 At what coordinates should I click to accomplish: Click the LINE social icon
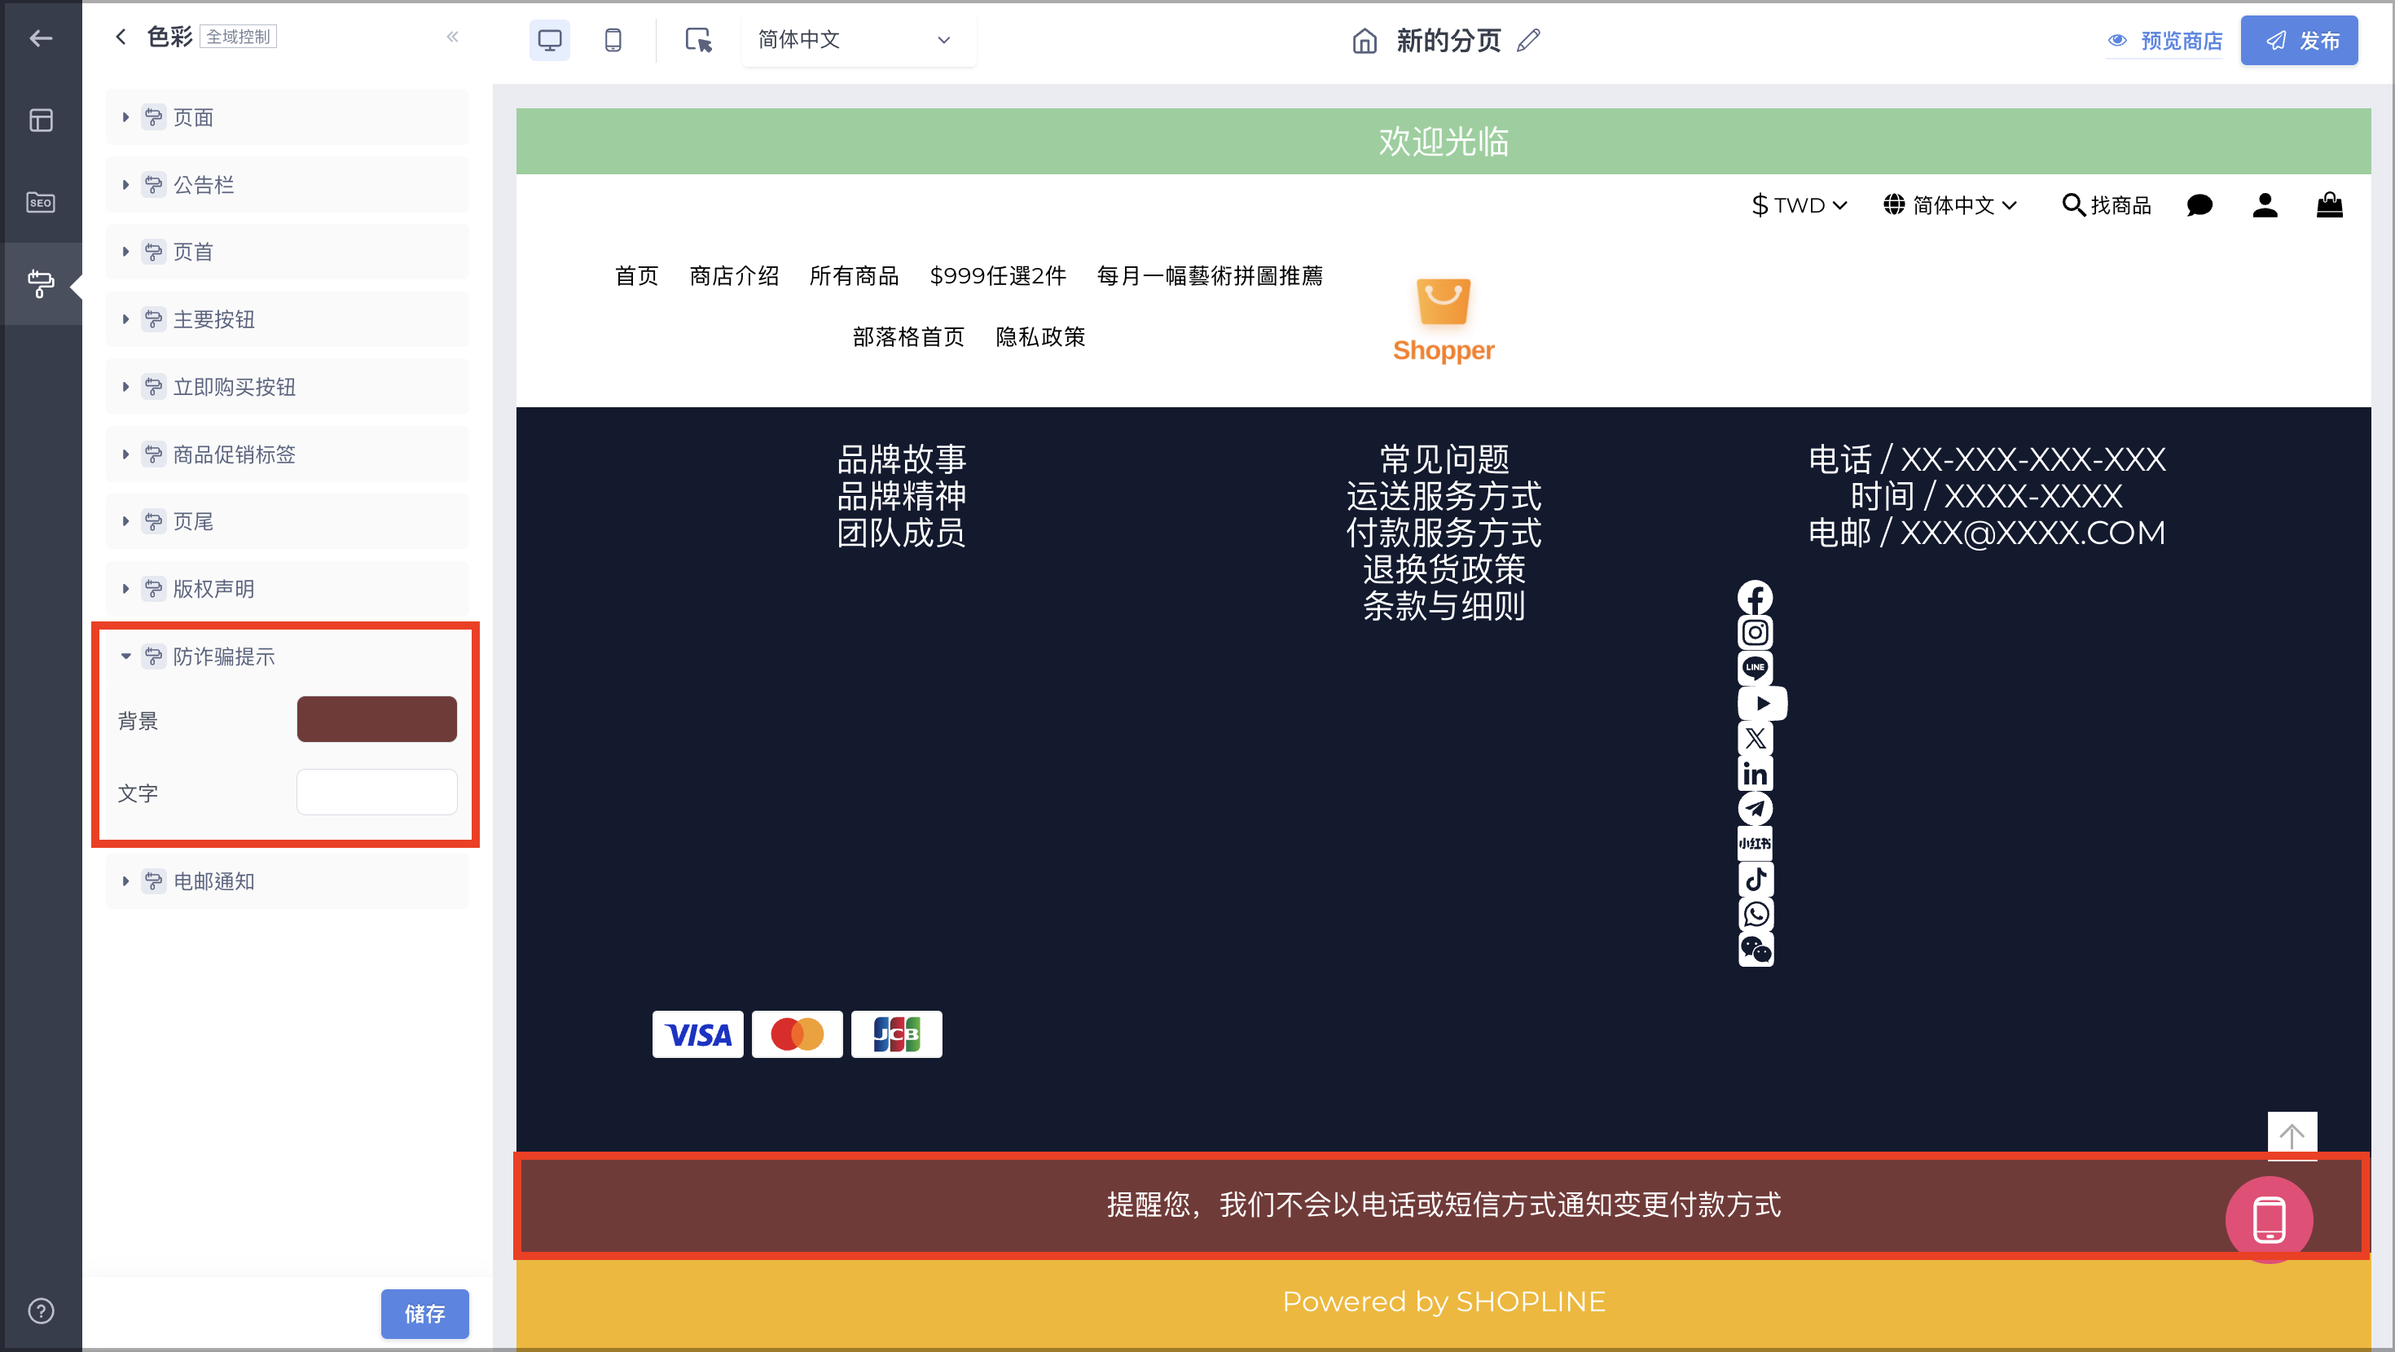click(x=1756, y=669)
